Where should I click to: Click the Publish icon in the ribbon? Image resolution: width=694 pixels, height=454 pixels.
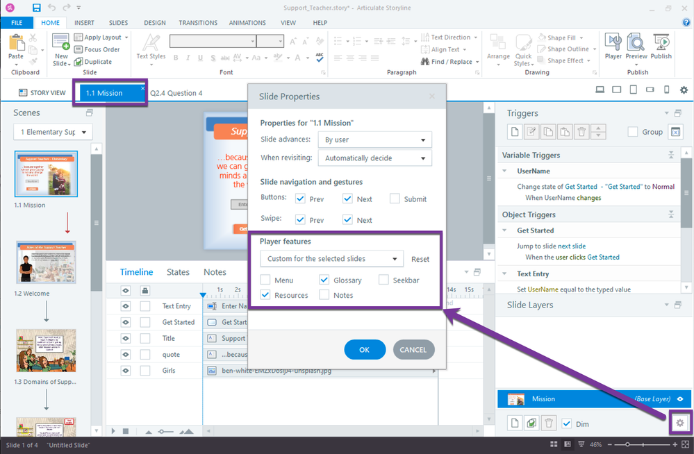pyautogui.click(x=661, y=46)
